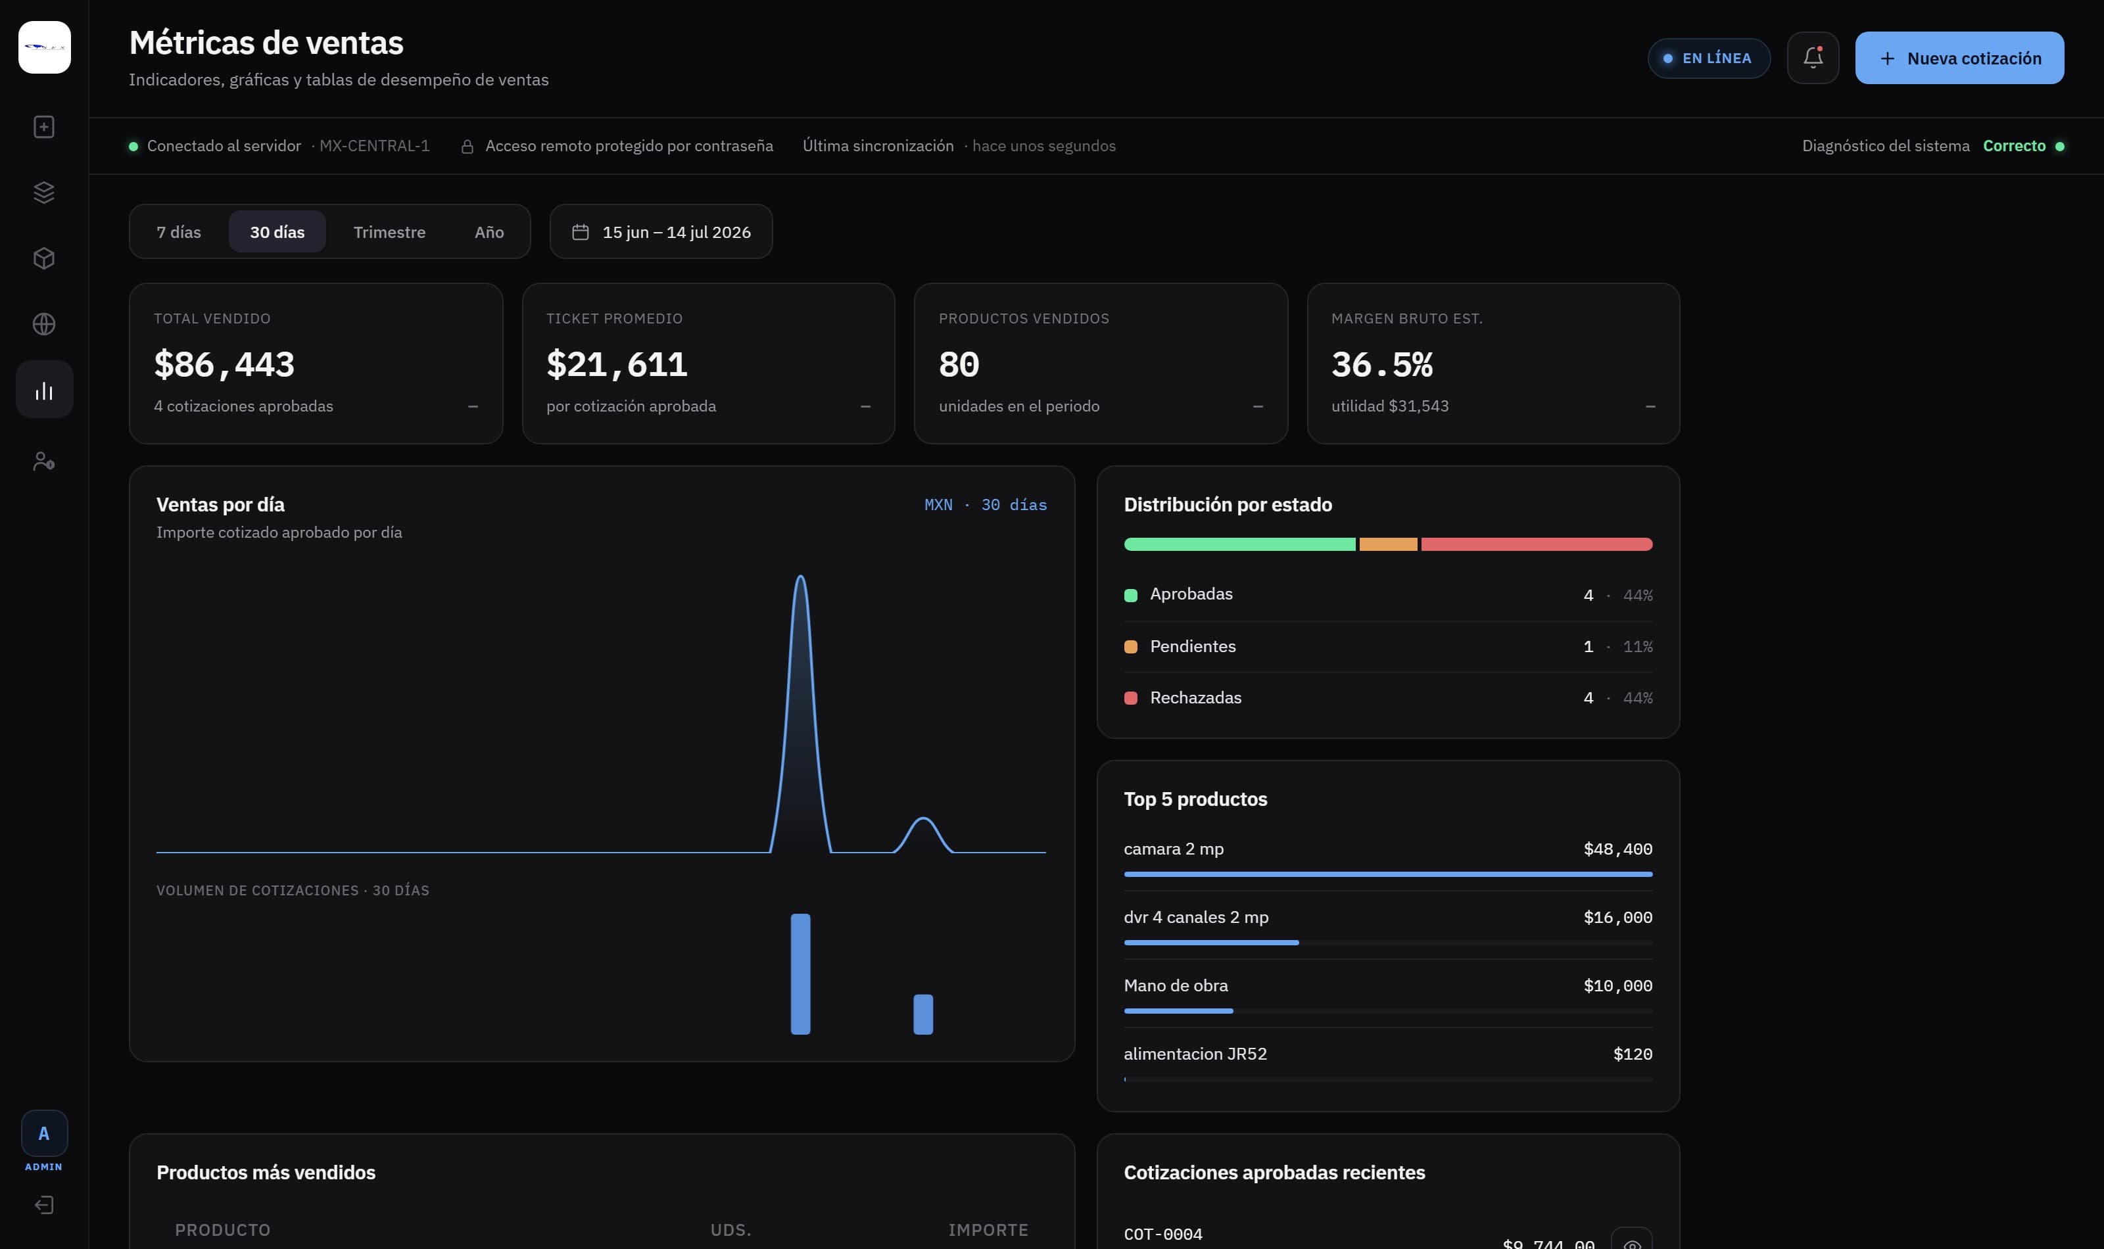Image resolution: width=2104 pixels, height=1249 pixels.
Task: Click Cotizaciones aprobadas recientes heading
Action: click(1274, 1172)
